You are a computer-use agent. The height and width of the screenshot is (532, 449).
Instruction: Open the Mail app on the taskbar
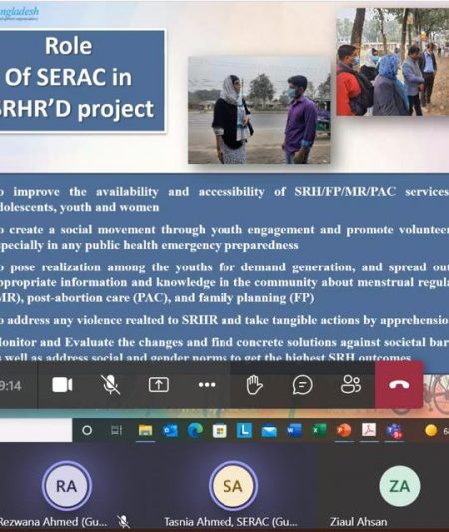pyautogui.click(x=269, y=431)
